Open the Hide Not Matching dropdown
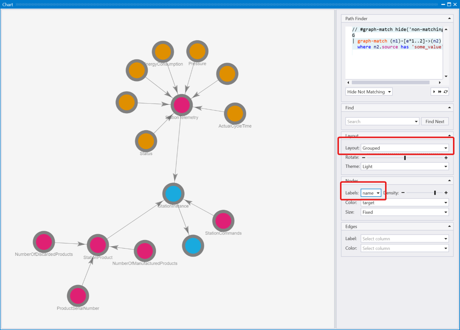The image size is (460, 330). (x=369, y=92)
